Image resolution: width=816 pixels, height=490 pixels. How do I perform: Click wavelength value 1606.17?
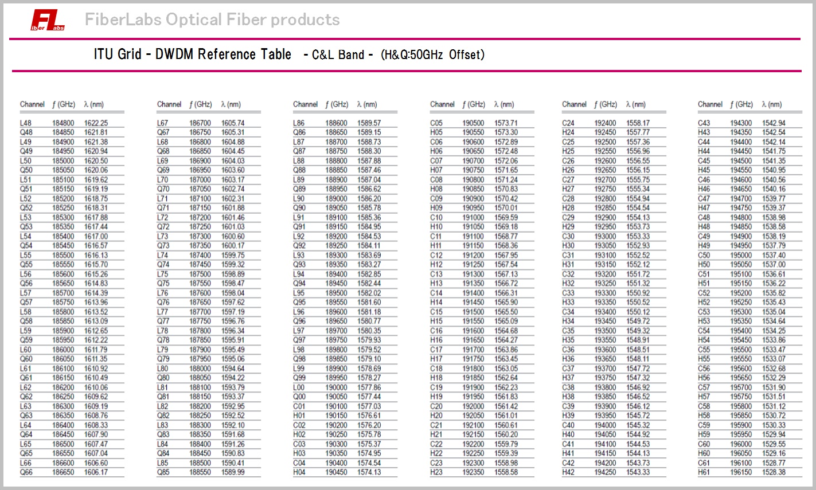click(96, 472)
